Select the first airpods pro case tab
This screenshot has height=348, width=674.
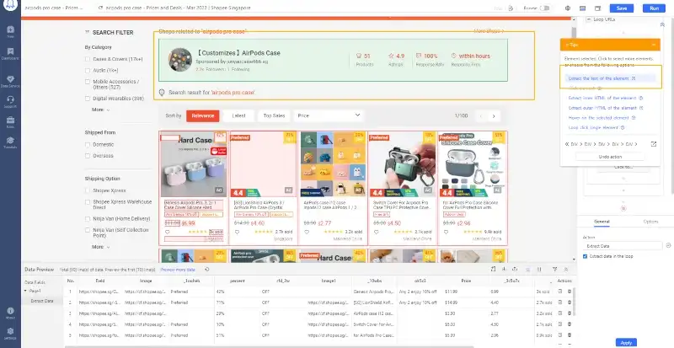pos(54,8)
